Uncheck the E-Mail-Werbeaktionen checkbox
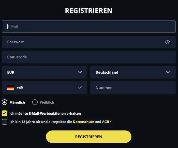The image size is (178, 148). click(5, 113)
